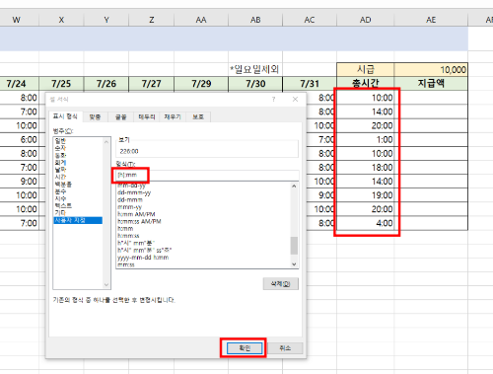
Task: Click the 총시간 header cell
Action: [x=366, y=84]
